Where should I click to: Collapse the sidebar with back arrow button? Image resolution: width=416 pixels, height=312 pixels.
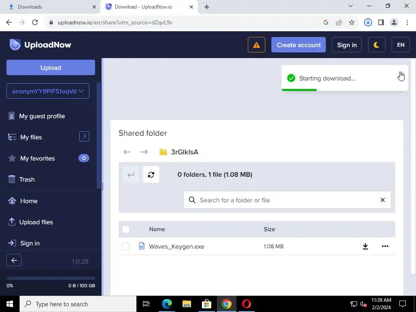coord(14,260)
